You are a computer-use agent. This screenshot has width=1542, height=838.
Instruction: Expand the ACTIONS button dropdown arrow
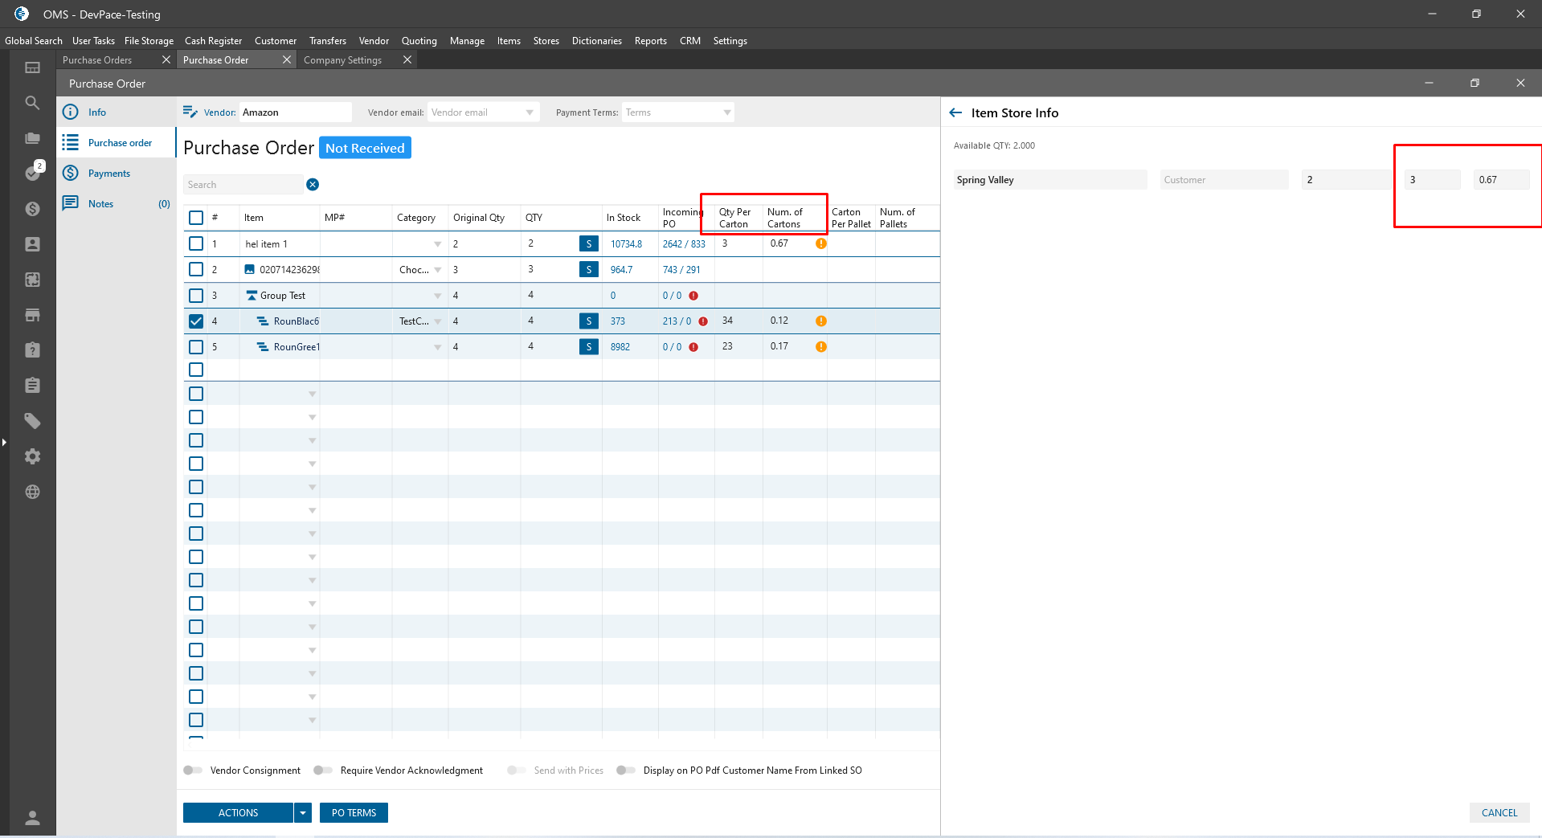click(303, 813)
